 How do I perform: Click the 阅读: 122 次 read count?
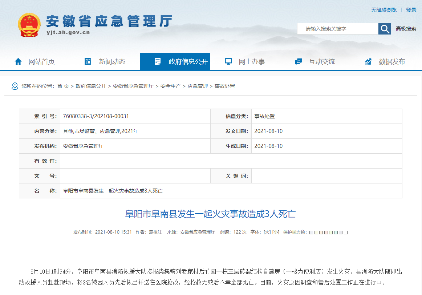click(x=234, y=232)
